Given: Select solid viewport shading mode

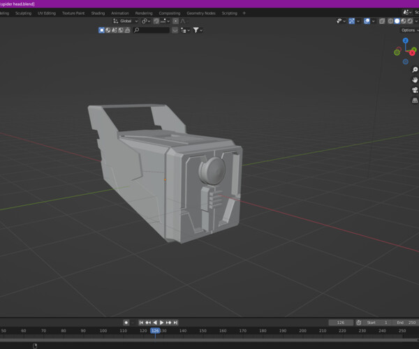Looking at the screenshot, I should 397,22.
